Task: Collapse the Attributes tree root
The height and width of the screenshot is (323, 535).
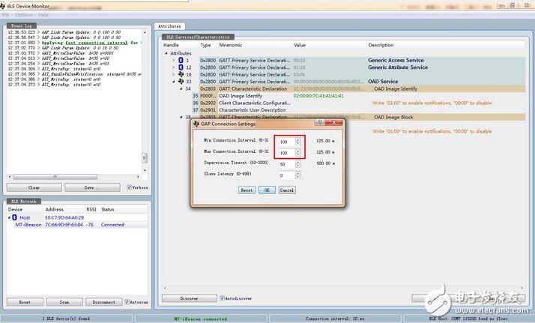Action: tap(166, 53)
